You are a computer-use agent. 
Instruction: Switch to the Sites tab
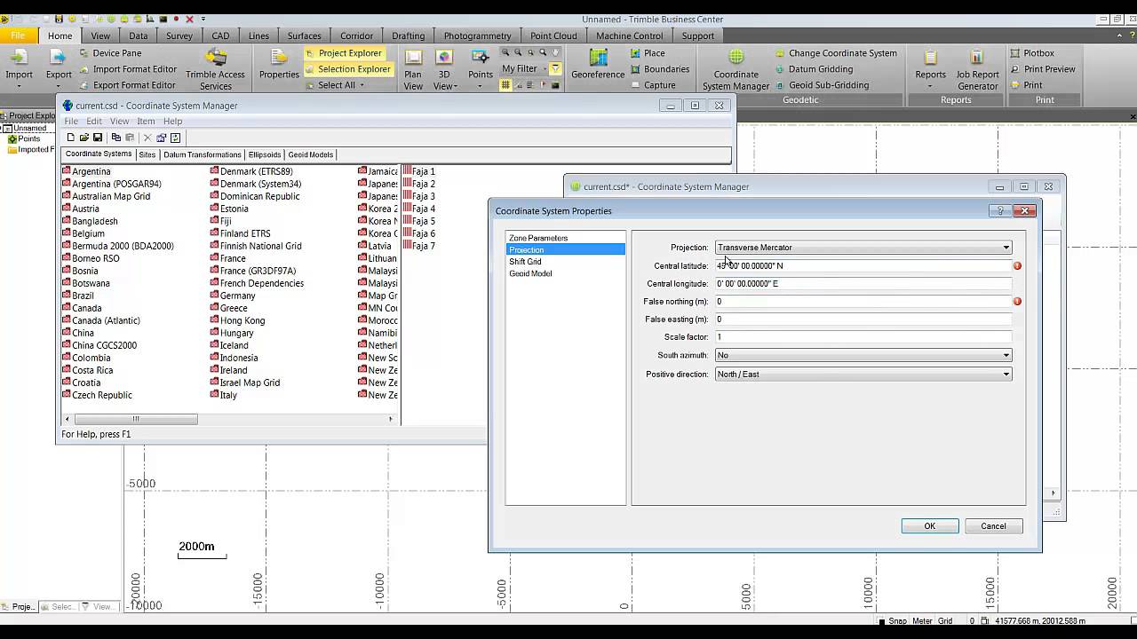tap(147, 154)
